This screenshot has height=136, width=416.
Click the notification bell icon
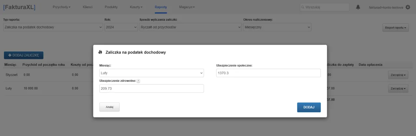coord(358,7)
